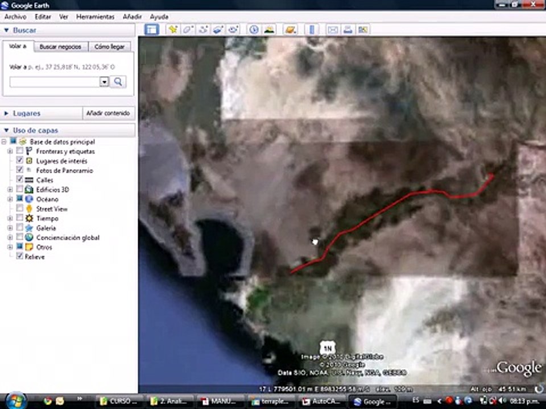Switch to AutoCAD taskbar window

tap(321, 402)
